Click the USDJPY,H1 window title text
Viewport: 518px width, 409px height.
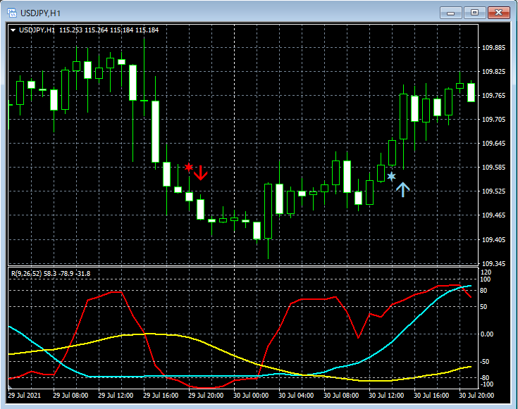pyautogui.click(x=40, y=13)
